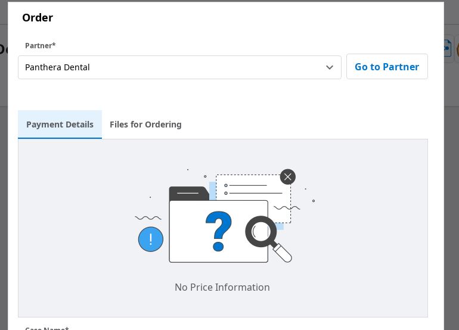Screen dimensions: 459x330
Task: Click the Order dialog heading
Action: coord(38,18)
